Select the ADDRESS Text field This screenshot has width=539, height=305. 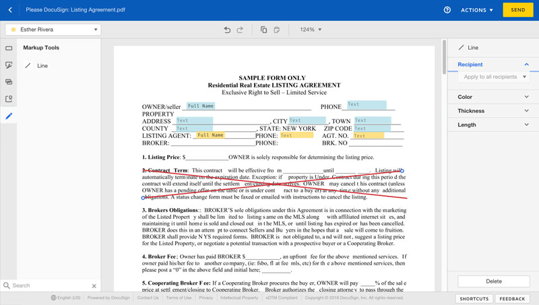[194, 121]
